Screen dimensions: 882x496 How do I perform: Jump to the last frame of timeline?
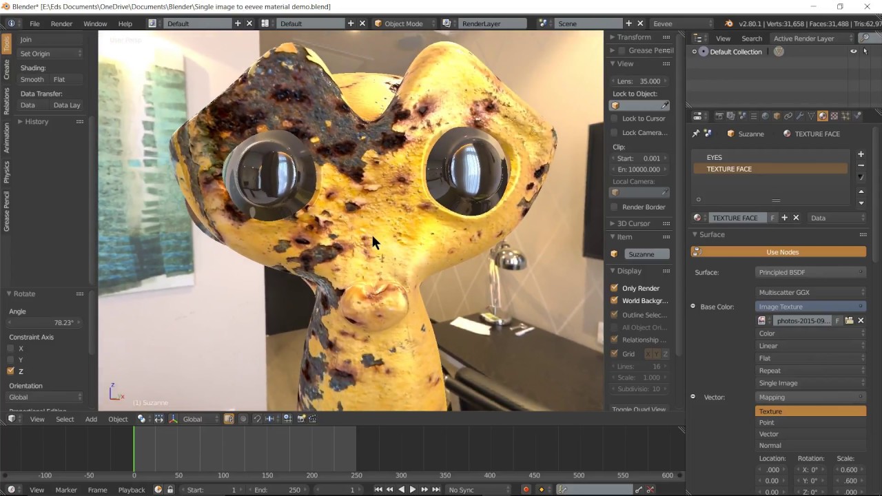click(436, 490)
